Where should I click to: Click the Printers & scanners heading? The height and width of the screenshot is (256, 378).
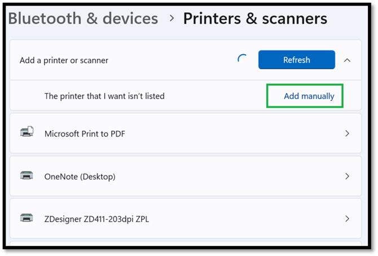(x=255, y=19)
